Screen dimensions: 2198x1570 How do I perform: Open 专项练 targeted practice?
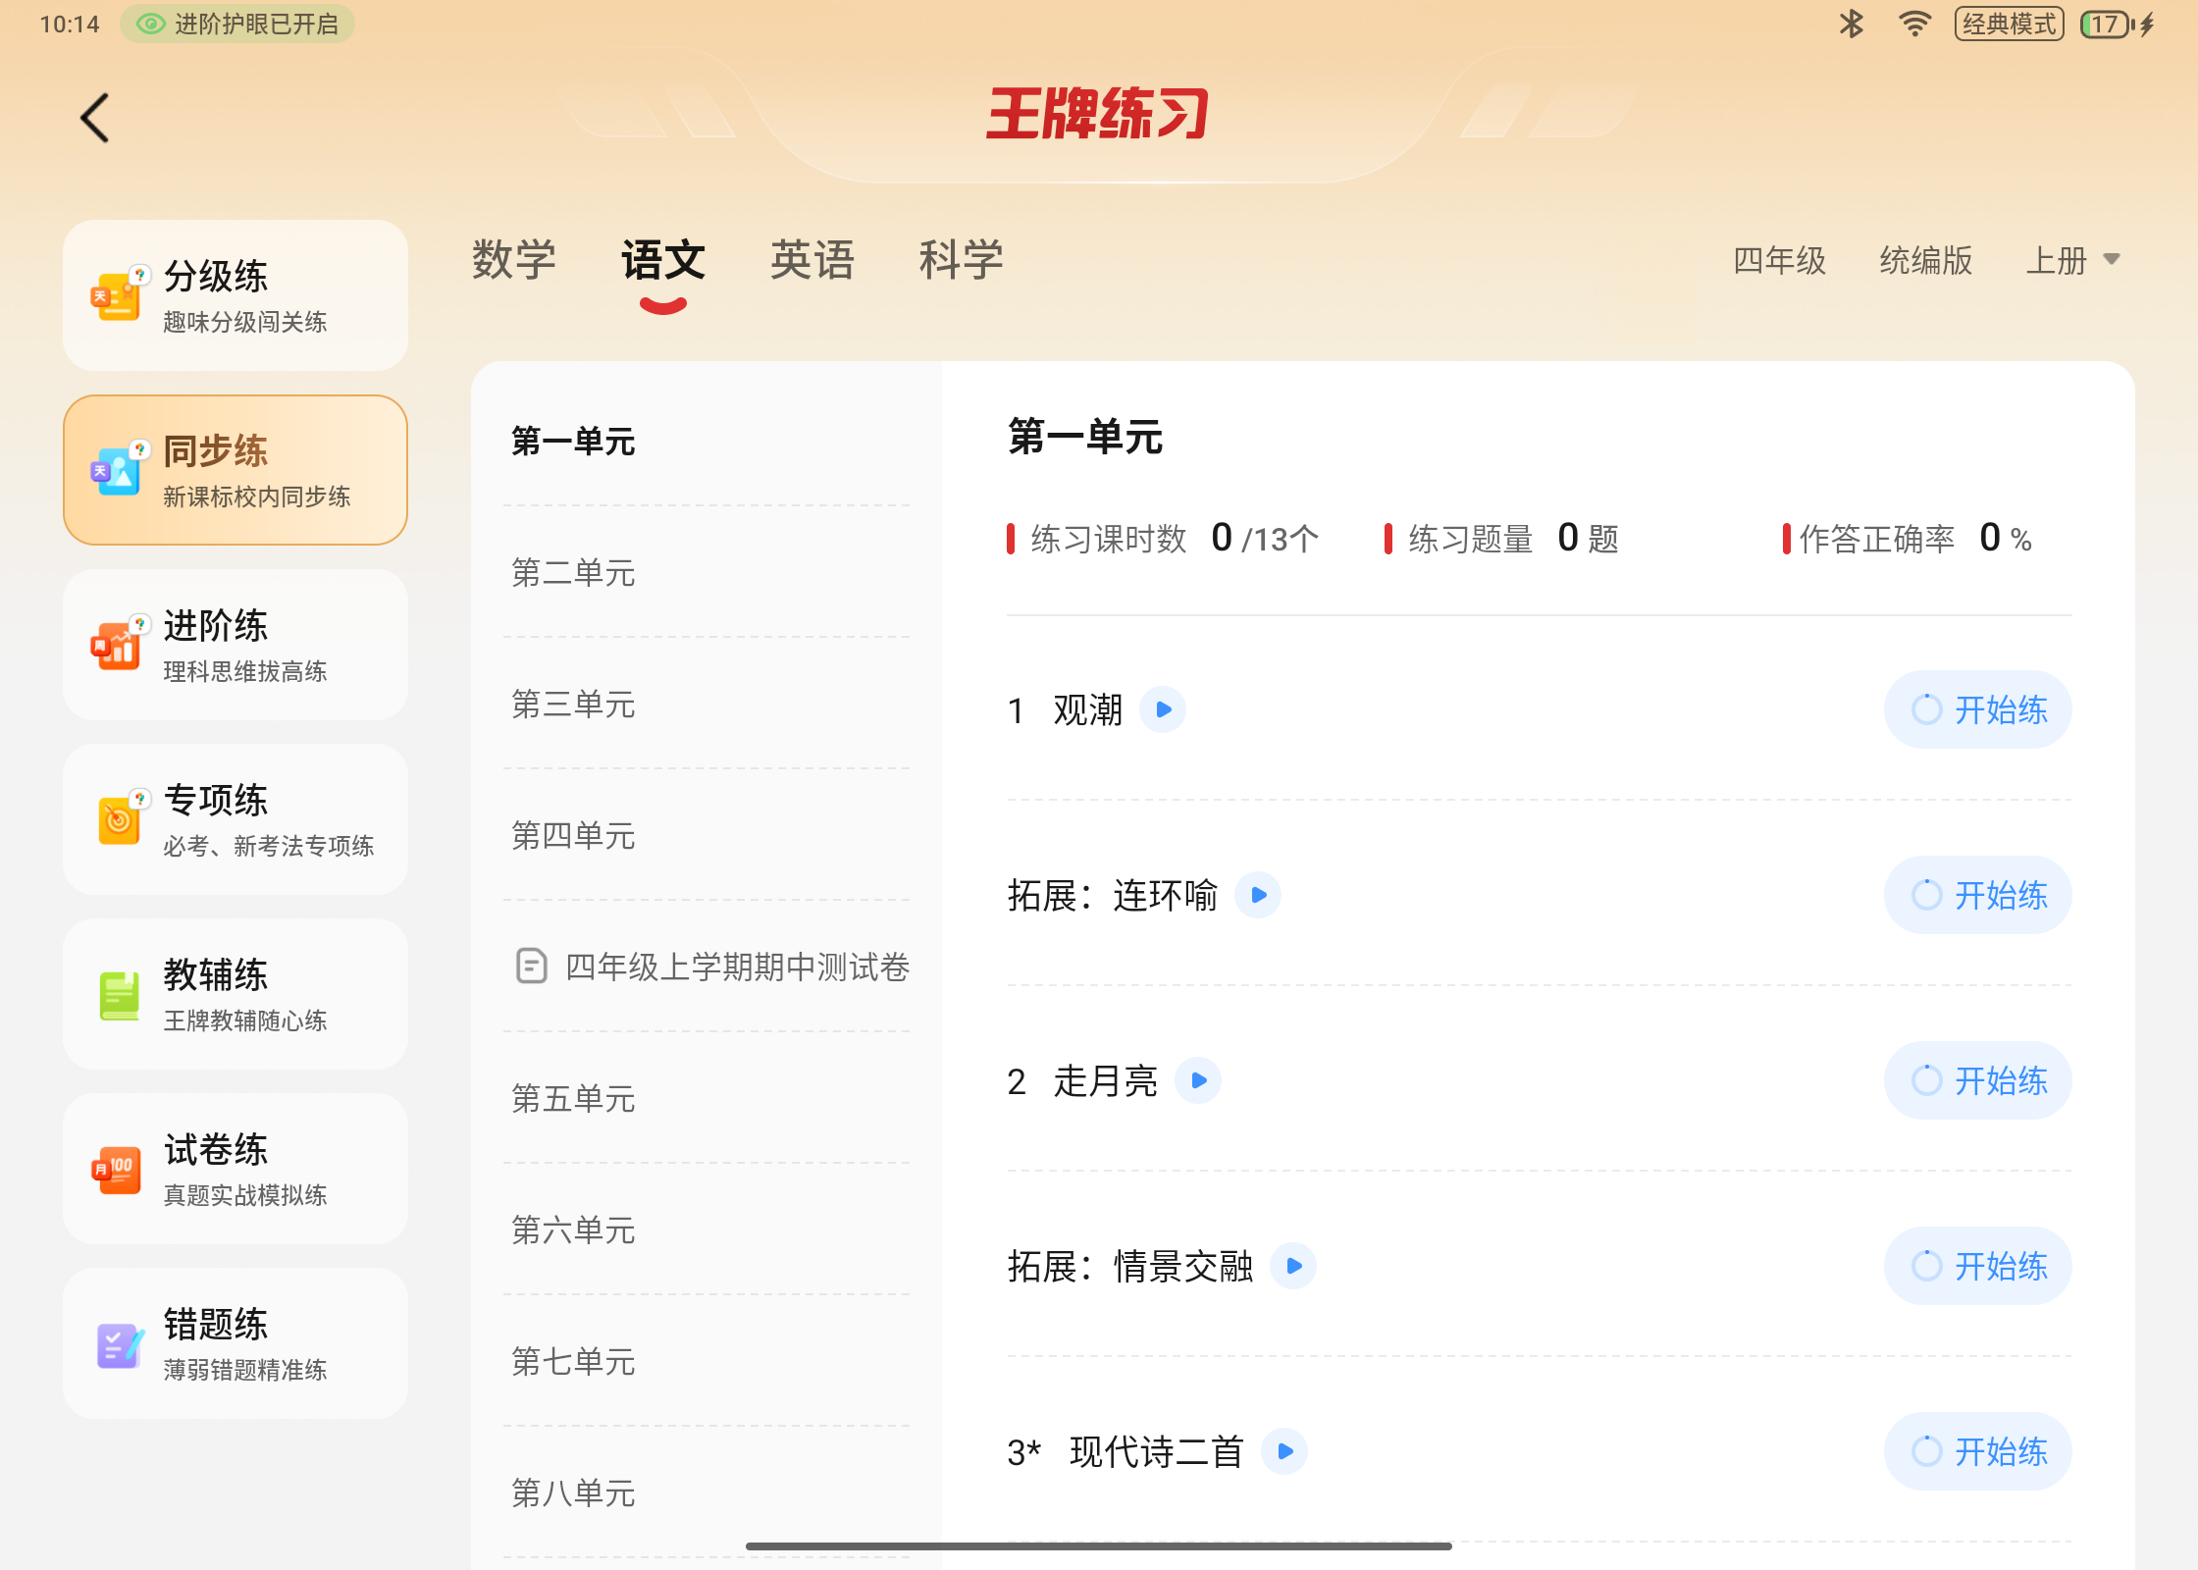235,819
